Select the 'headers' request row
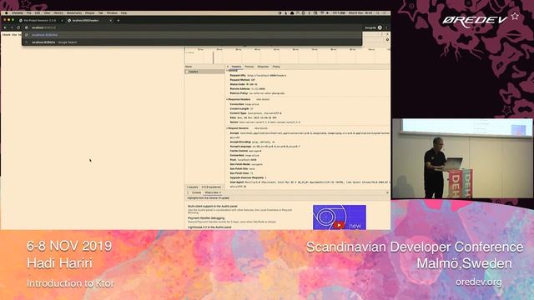The image size is (534, 300). pyautogui.click(x=204, y=72)
